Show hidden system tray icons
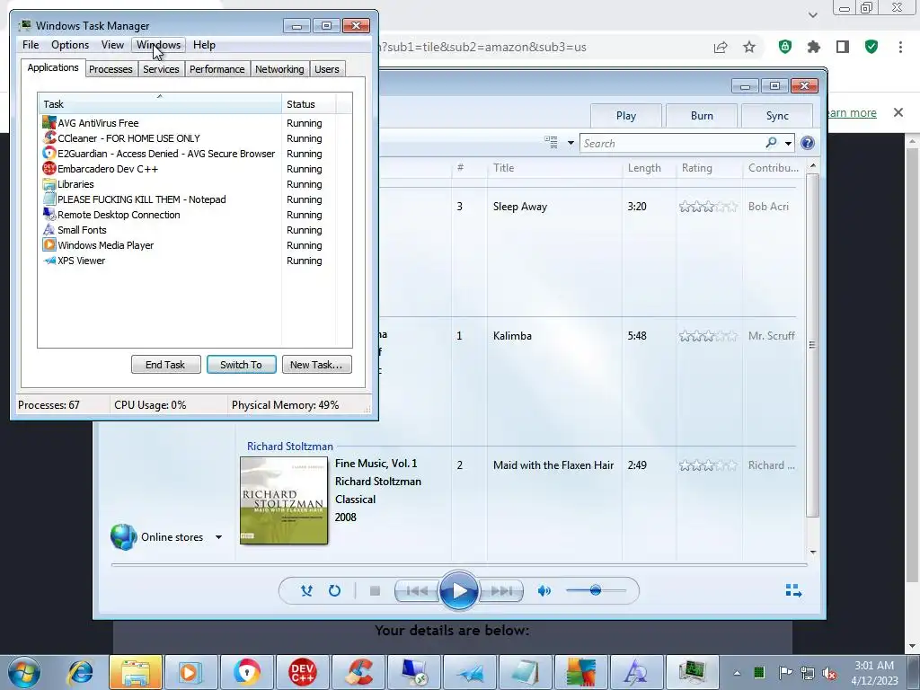Viewport: 920px width, 690px height. pos(737,673)
